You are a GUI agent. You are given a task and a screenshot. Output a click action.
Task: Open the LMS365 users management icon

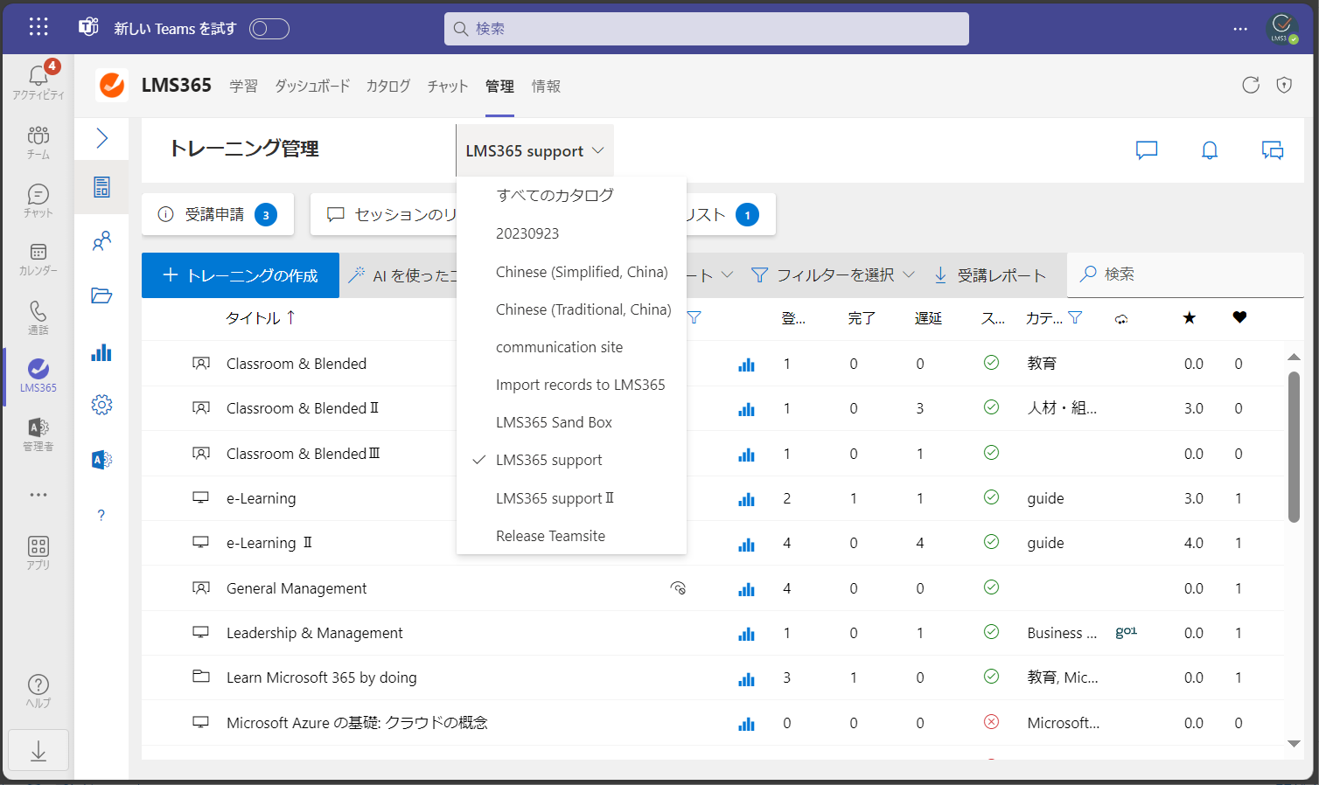(x=101, y=240)
